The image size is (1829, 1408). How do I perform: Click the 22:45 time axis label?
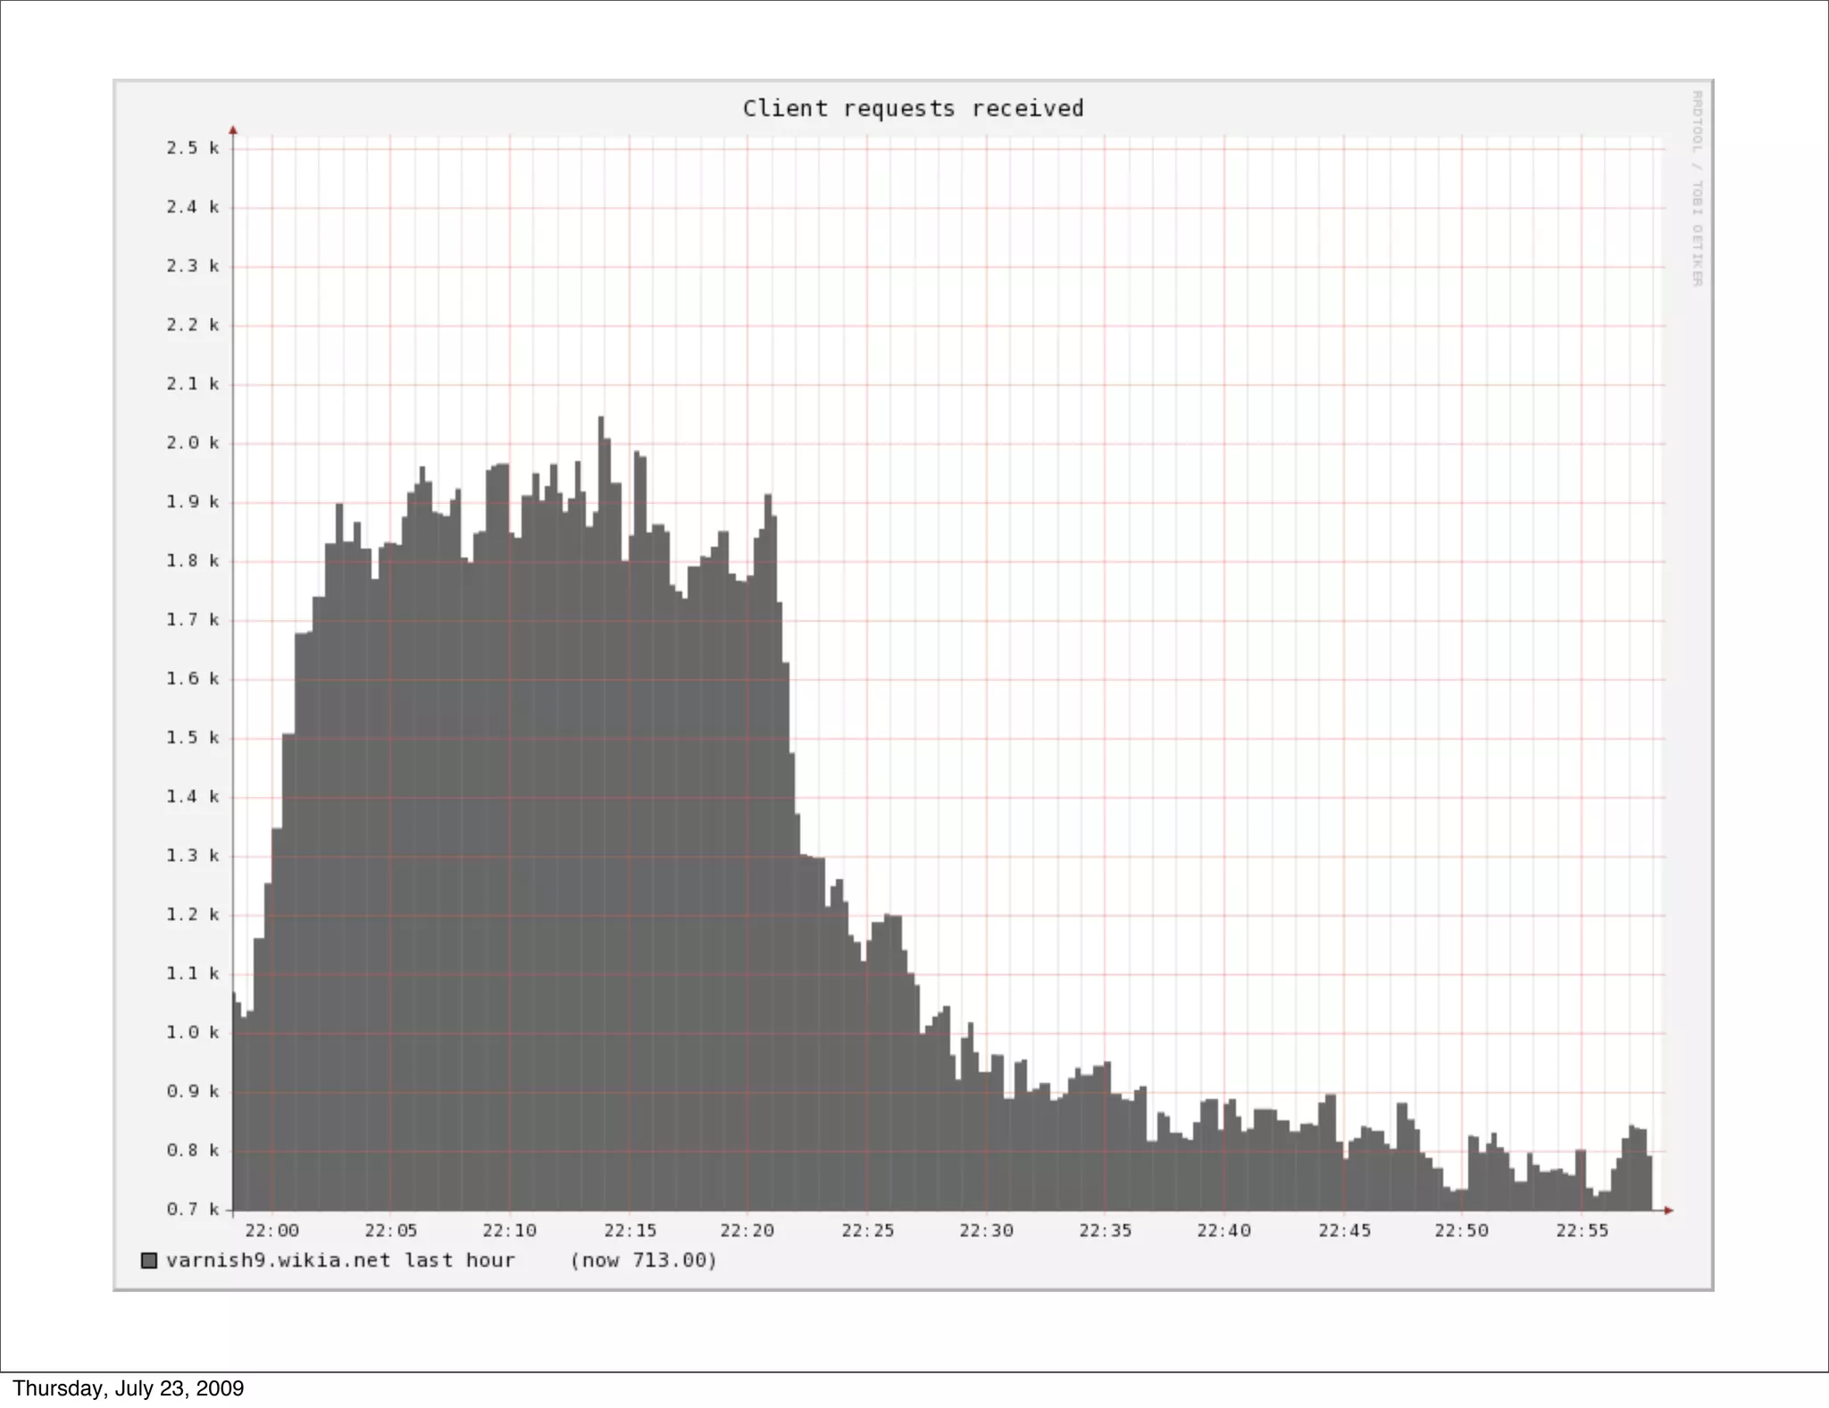(x=1344, y=1231)
